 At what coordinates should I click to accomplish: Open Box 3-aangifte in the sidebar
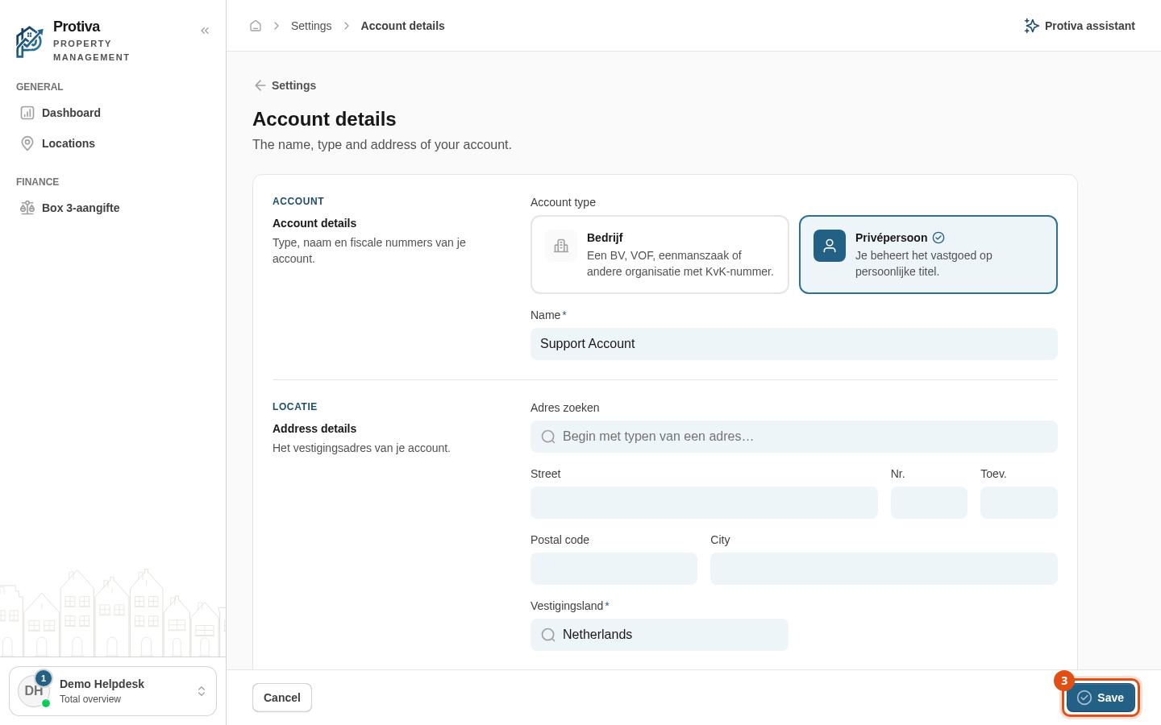pyautogui.click(x=113, y=208)
